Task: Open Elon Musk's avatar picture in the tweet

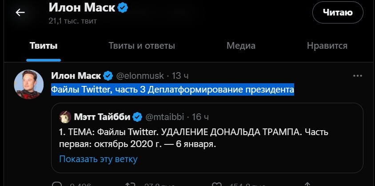Action: pos(29,84)
